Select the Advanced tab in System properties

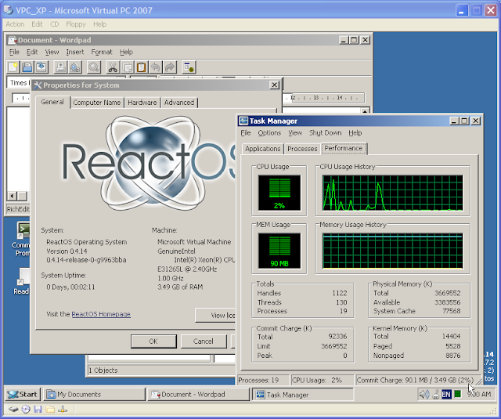(179, 103)
